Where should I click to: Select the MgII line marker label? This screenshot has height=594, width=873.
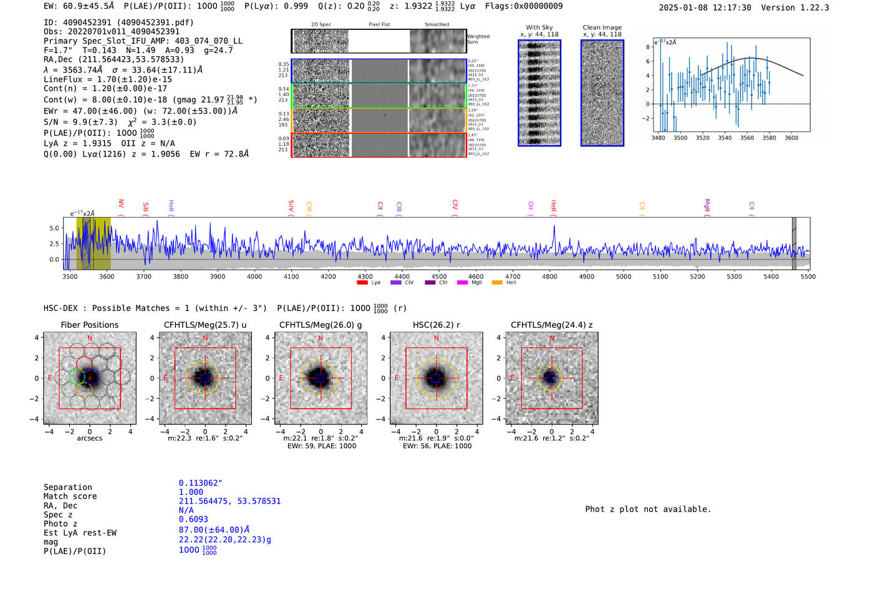pos(707,208)
